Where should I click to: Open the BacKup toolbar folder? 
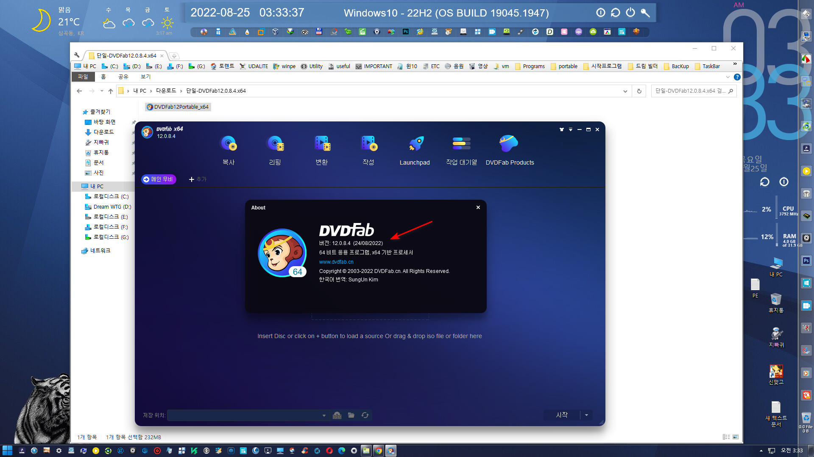click(x=676, y=66)
